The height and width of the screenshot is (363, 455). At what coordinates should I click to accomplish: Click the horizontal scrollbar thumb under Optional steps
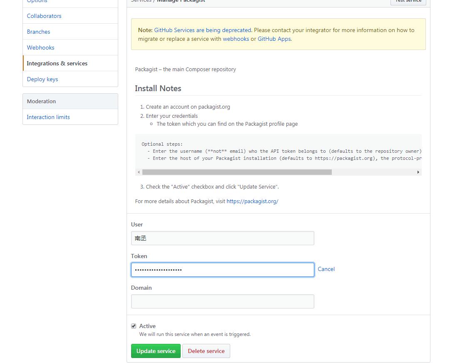tap(237, 172)
